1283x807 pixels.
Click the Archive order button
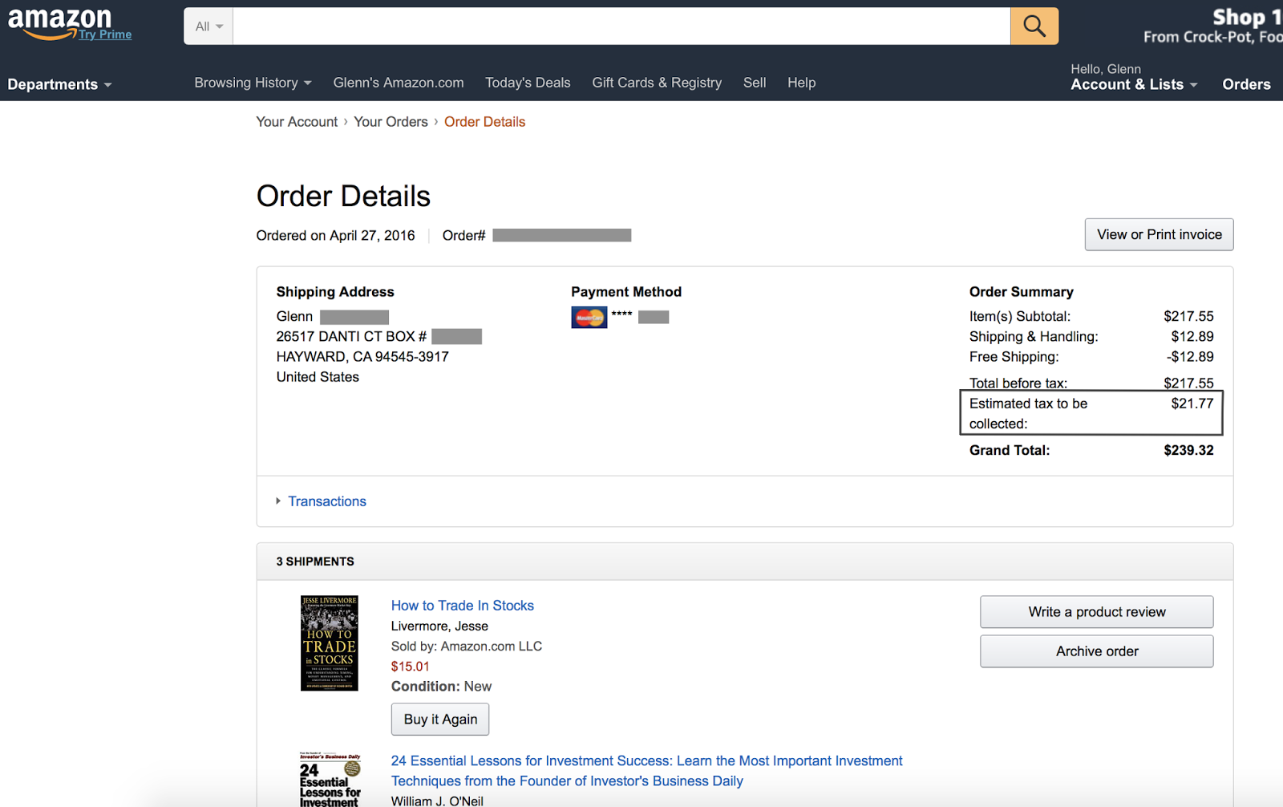click(1096, 651)
